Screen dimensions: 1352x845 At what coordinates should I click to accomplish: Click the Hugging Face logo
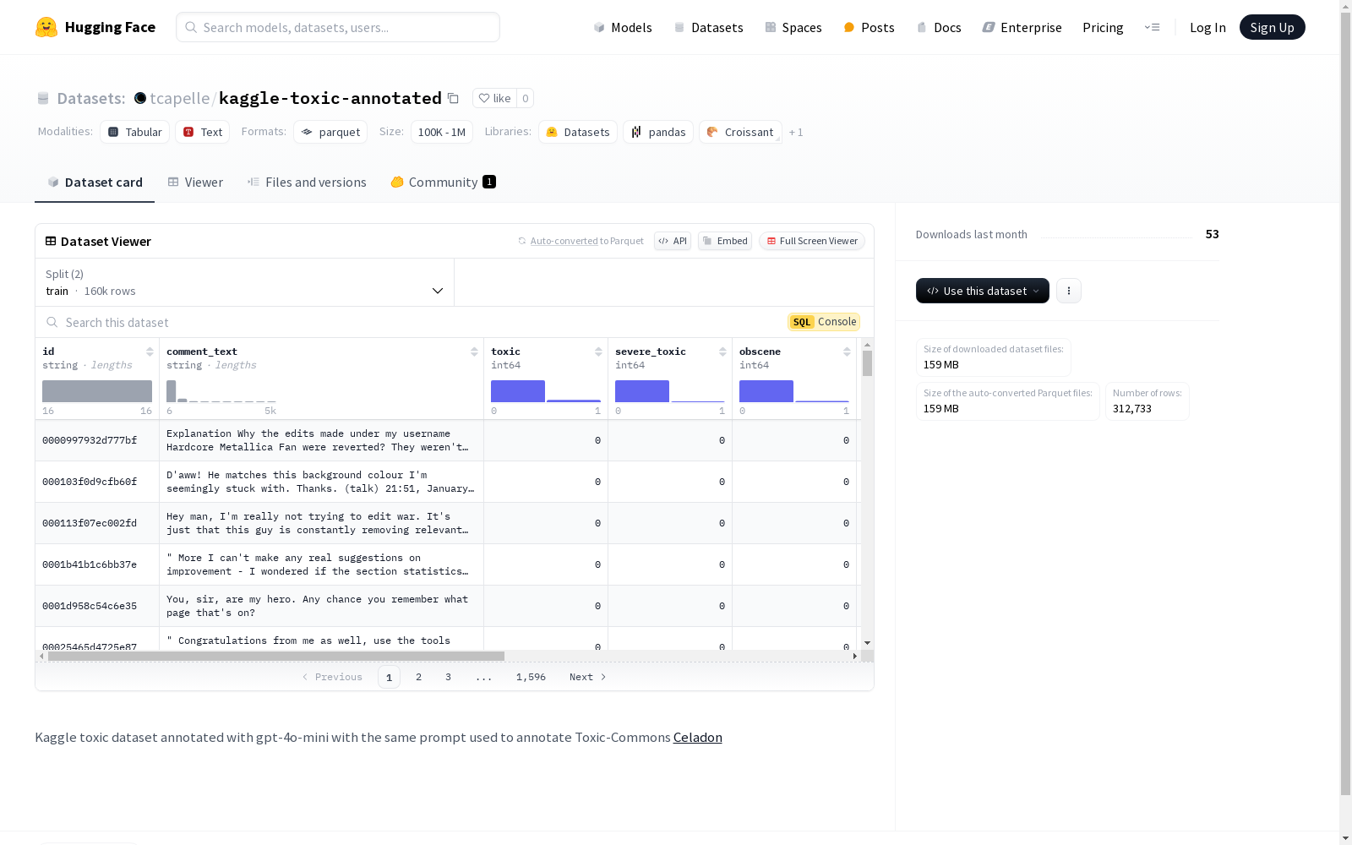point(95,27)
